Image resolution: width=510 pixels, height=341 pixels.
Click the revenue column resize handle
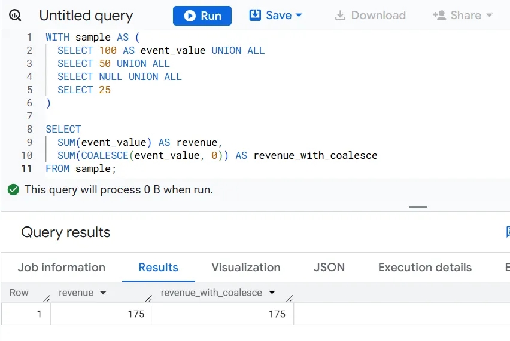coord(148,298)
